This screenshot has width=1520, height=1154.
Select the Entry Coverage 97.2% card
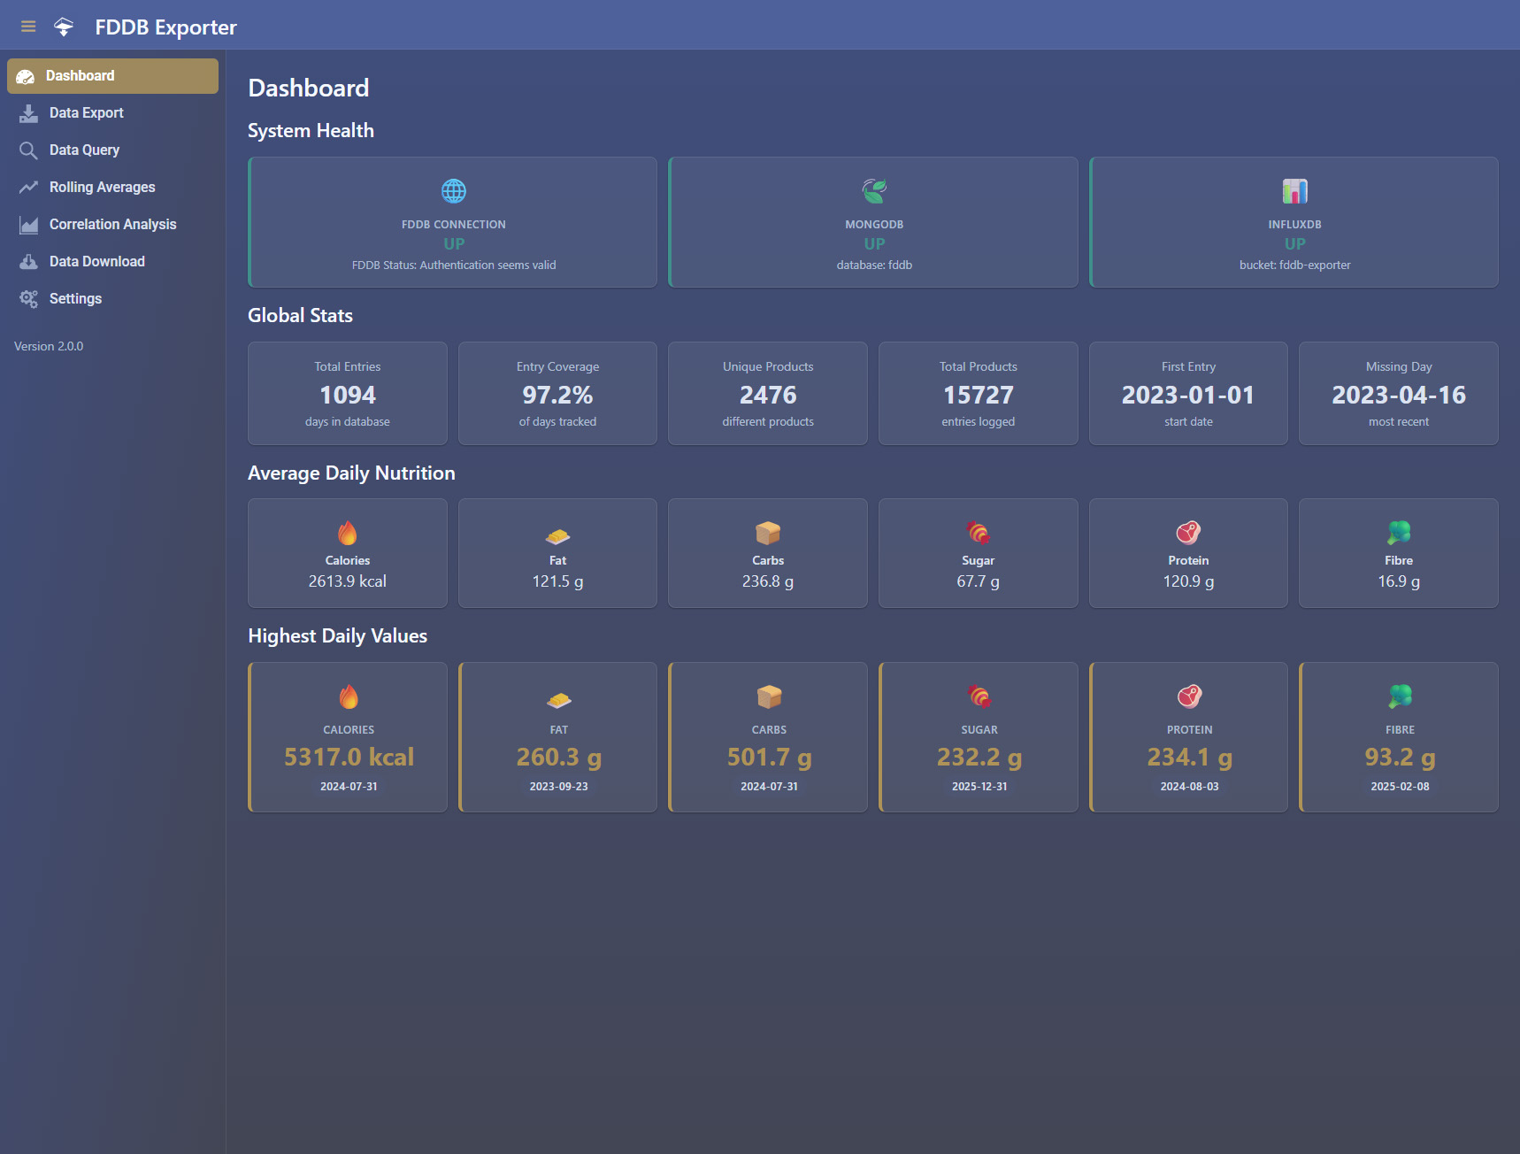pyautogui.click(x=557, y=394)
